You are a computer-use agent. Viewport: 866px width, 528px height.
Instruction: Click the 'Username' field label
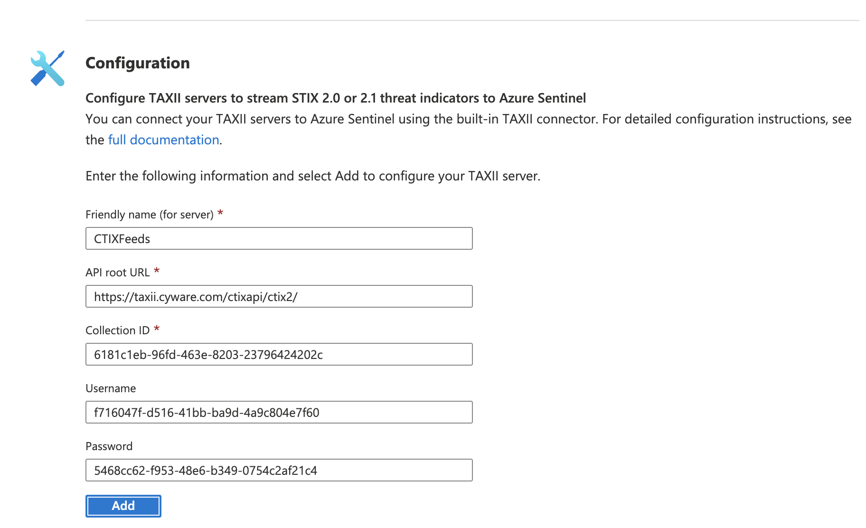[111, 388]
